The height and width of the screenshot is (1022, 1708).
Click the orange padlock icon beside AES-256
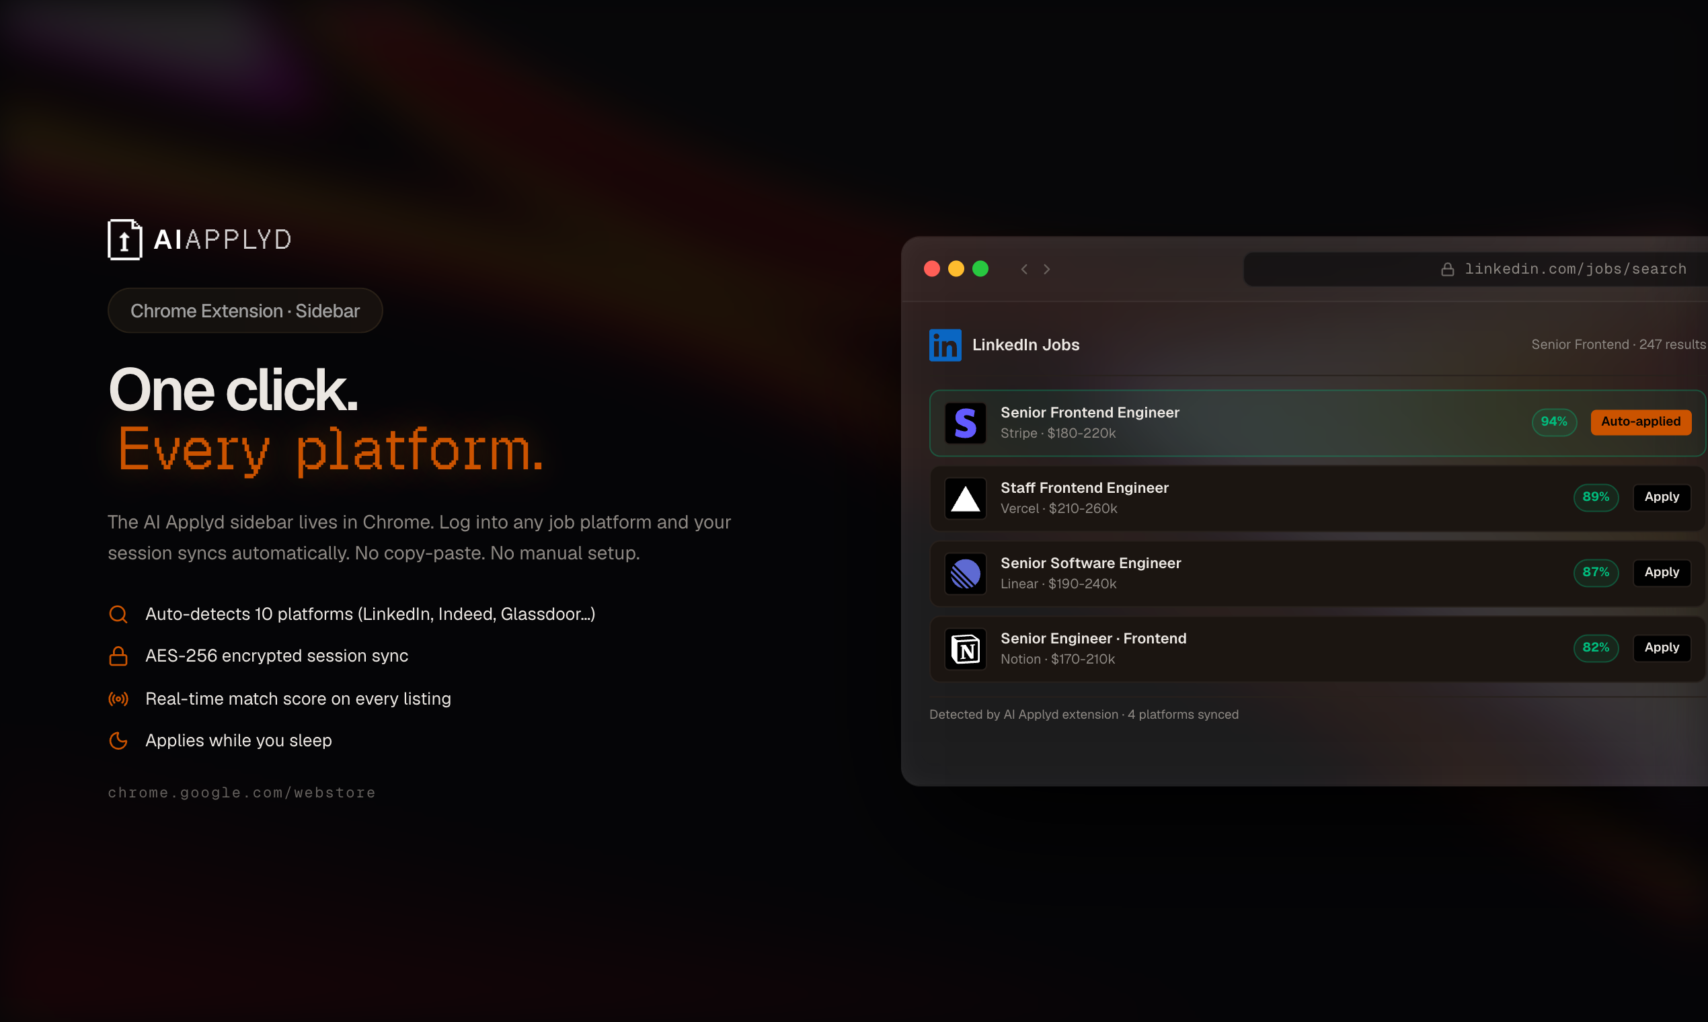coord(118,656)
